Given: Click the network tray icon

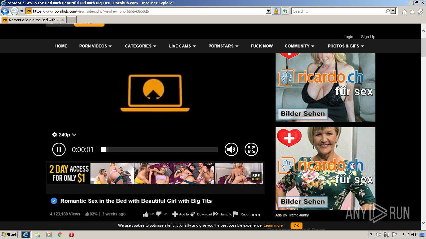Looking at the screenshot, I should pos(386,235).
